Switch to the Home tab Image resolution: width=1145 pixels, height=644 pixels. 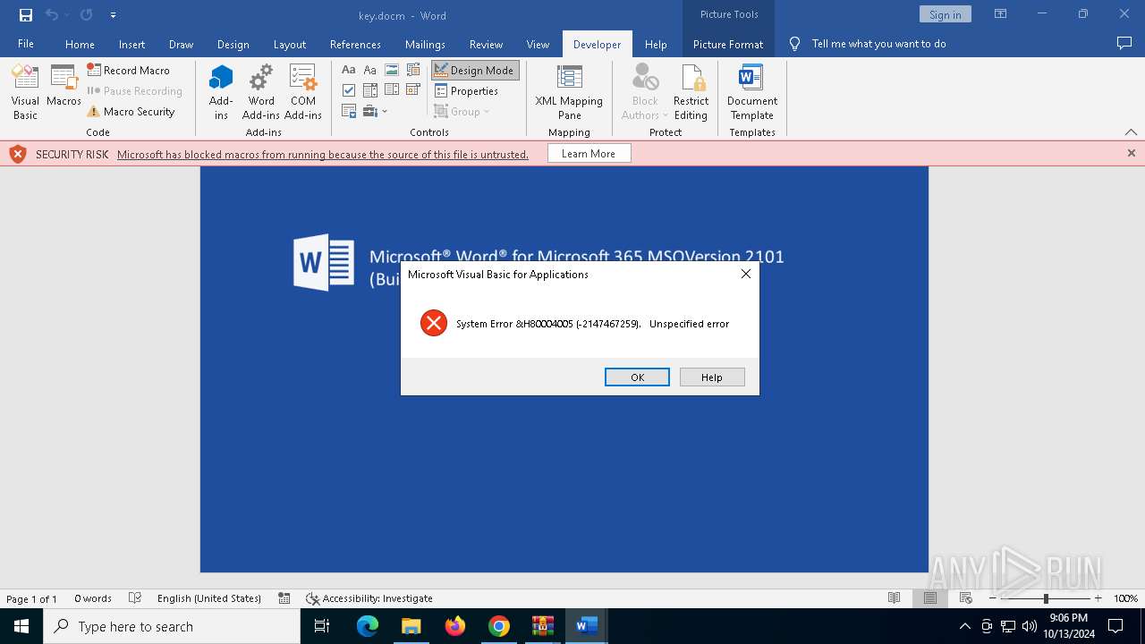[x=80, y=44]
